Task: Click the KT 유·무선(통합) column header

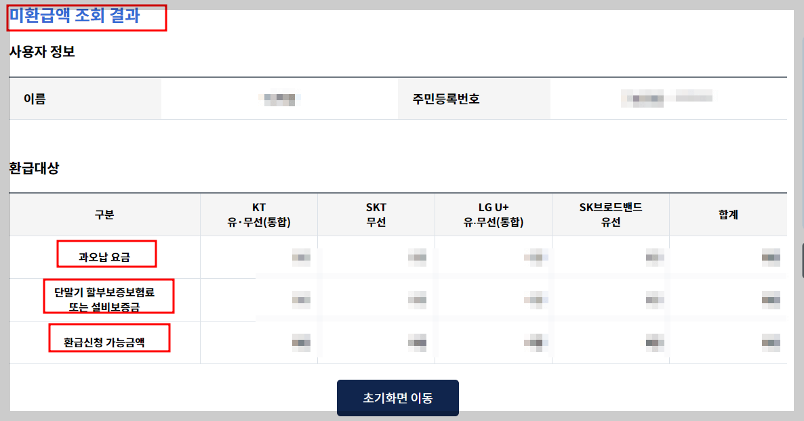Action: 258,214
